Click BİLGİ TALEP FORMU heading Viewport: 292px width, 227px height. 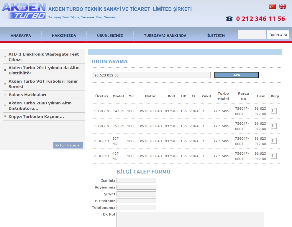[143, 172]
